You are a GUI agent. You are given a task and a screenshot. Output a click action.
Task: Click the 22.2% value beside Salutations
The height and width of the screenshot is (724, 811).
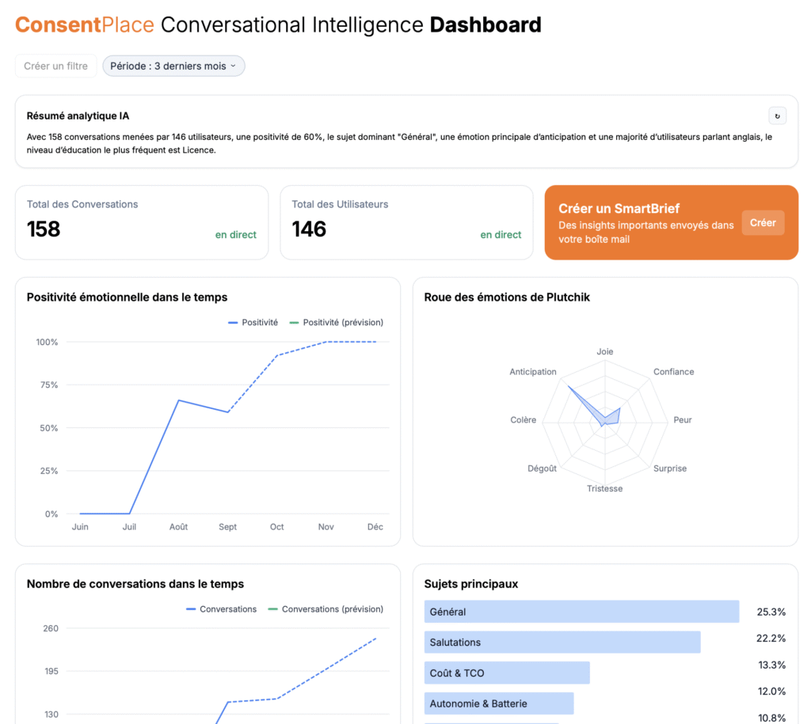771,639
